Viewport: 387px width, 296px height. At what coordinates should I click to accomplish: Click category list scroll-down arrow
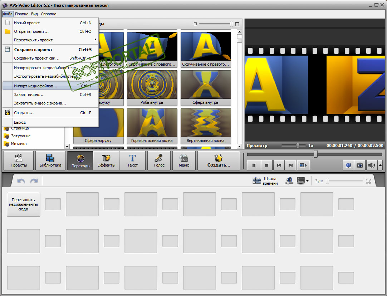[67, 146]
